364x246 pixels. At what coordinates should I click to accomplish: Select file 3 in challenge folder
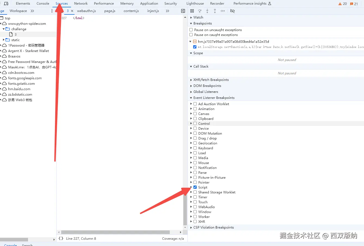16,34
